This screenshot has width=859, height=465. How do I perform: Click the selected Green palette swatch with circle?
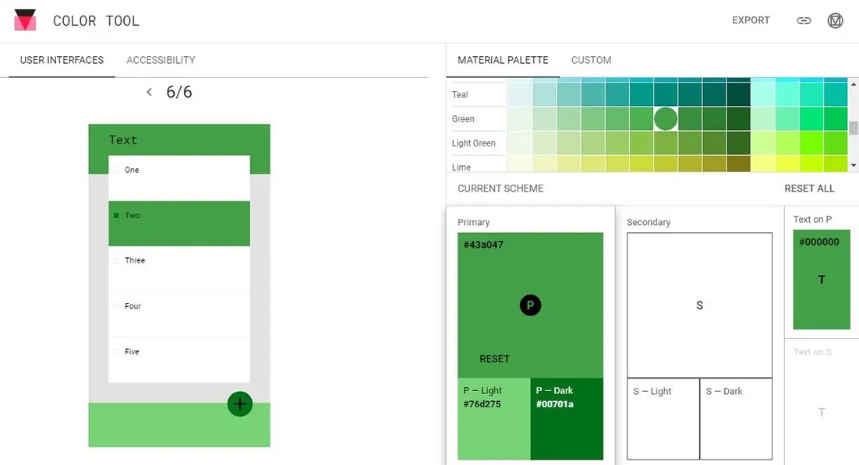[666, 119]
